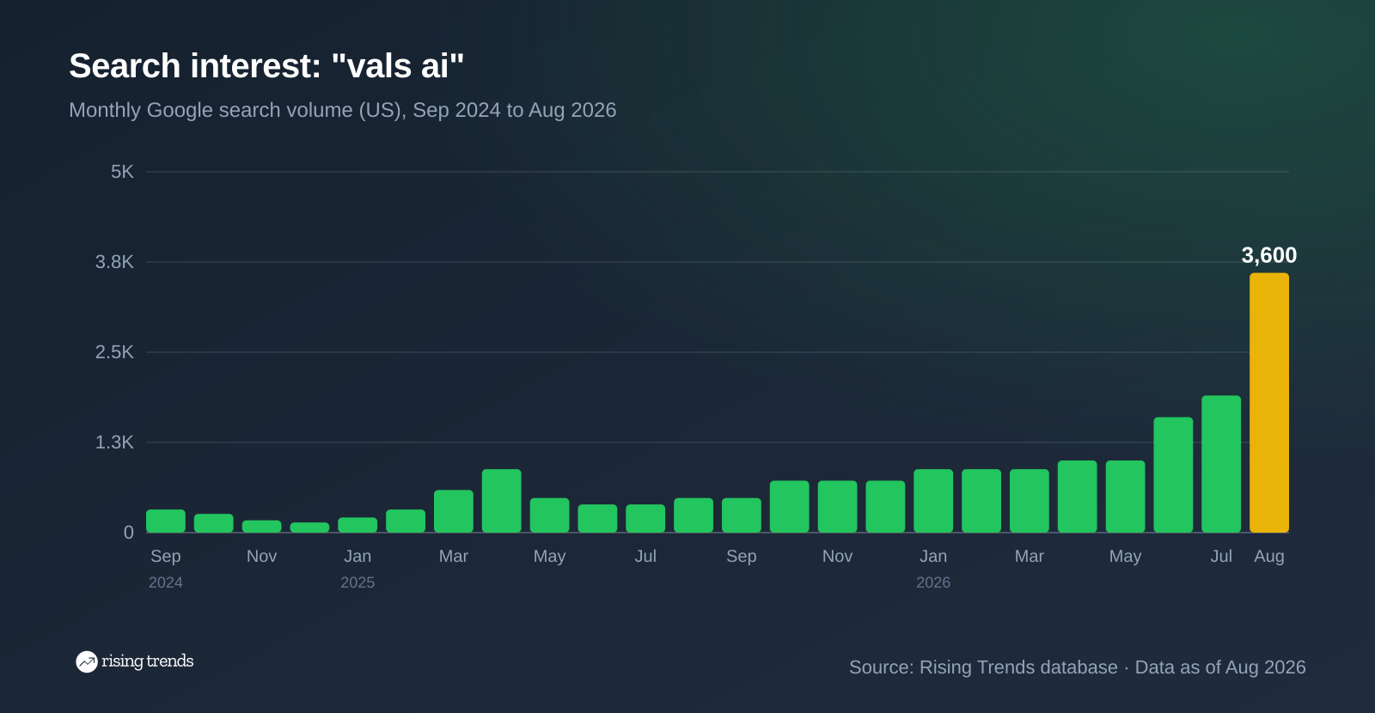Select the green bar for Sep 2024
Viewport: 1375px width, 713px height.
[x=166, y=521]
